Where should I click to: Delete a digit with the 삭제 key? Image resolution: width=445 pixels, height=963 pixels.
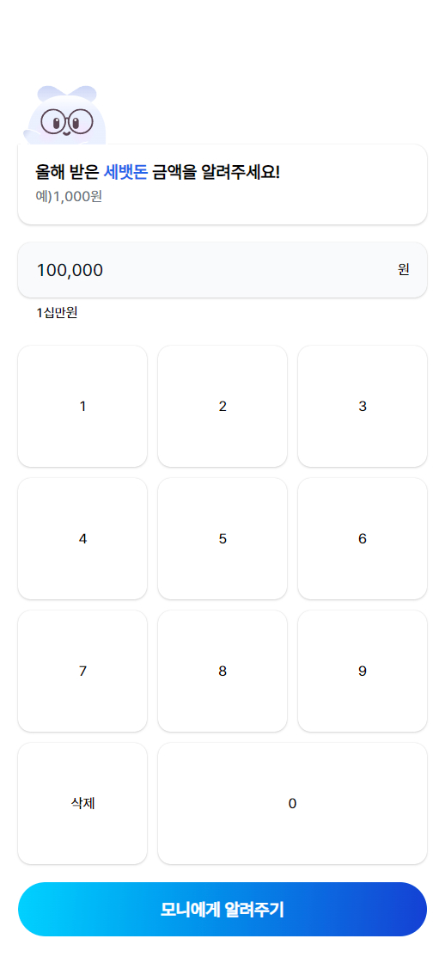(x=82, y=803)
